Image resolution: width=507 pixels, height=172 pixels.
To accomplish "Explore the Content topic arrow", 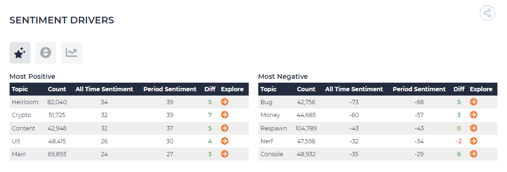I will (x=225, y=128).
